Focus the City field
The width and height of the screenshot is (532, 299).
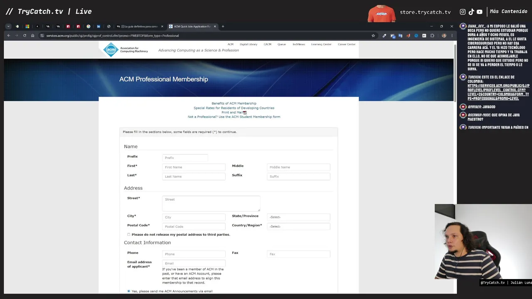coord(194,217)
